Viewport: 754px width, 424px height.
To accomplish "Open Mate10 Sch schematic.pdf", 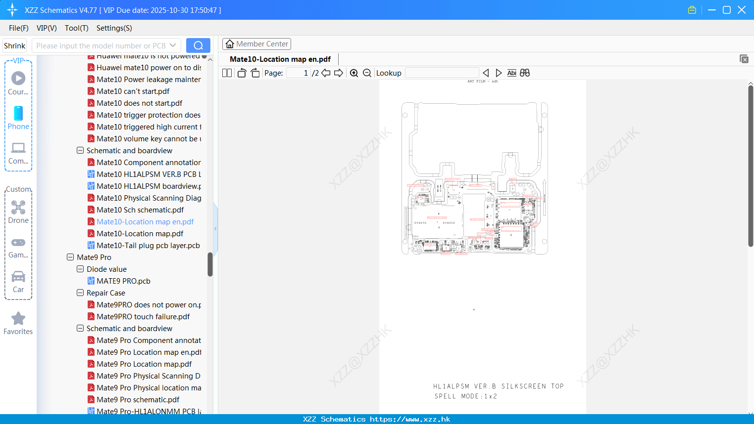I will pyautogui.click(x=136, y=210).
